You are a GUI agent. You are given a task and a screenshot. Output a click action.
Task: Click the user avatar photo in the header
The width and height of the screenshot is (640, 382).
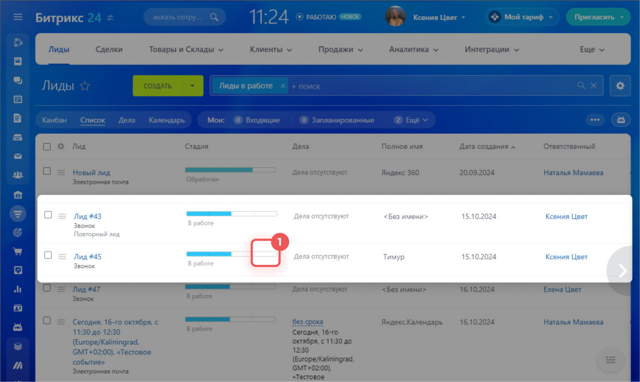(395, 16)
